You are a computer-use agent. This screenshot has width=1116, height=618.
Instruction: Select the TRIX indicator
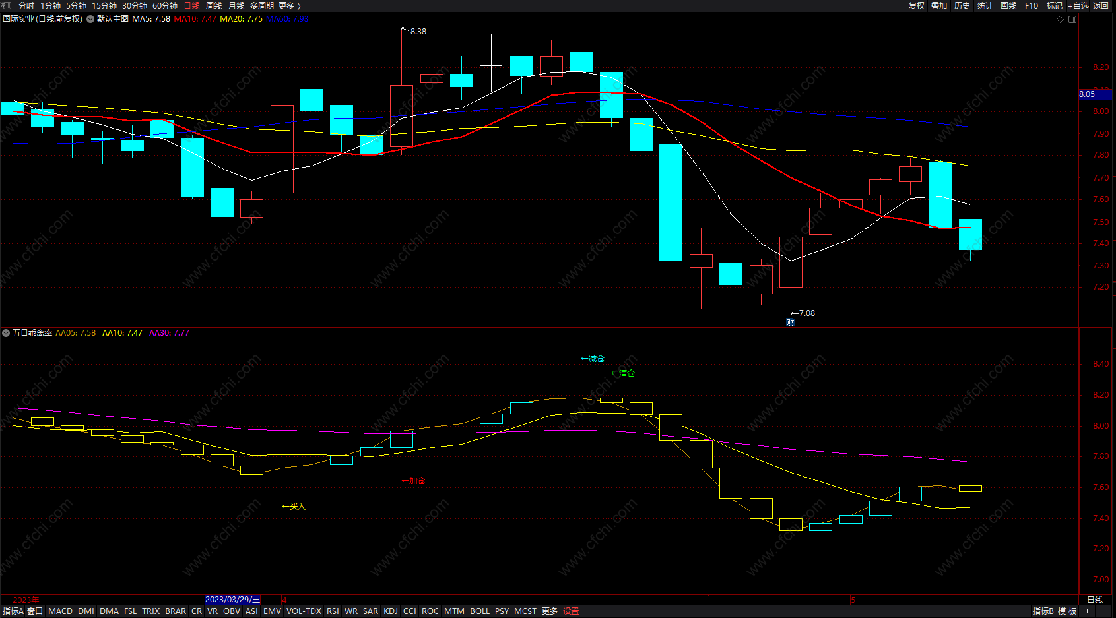coord(151,611)
